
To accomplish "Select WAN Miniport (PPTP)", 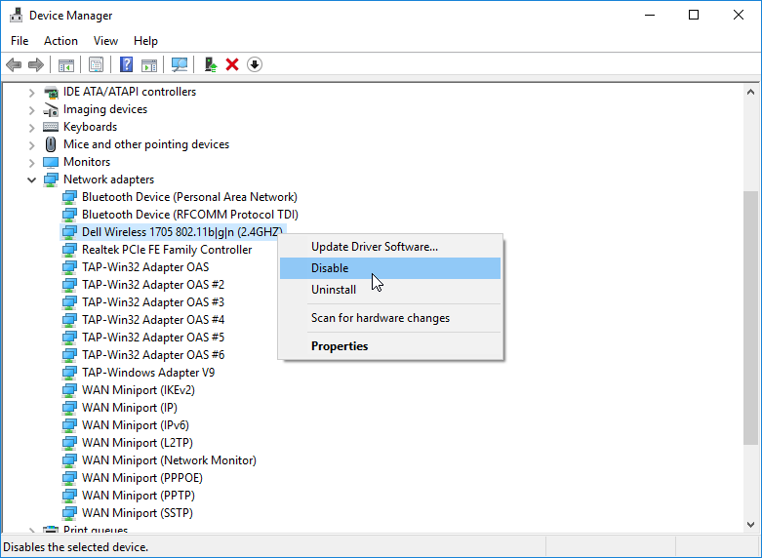I will (138, 496).
